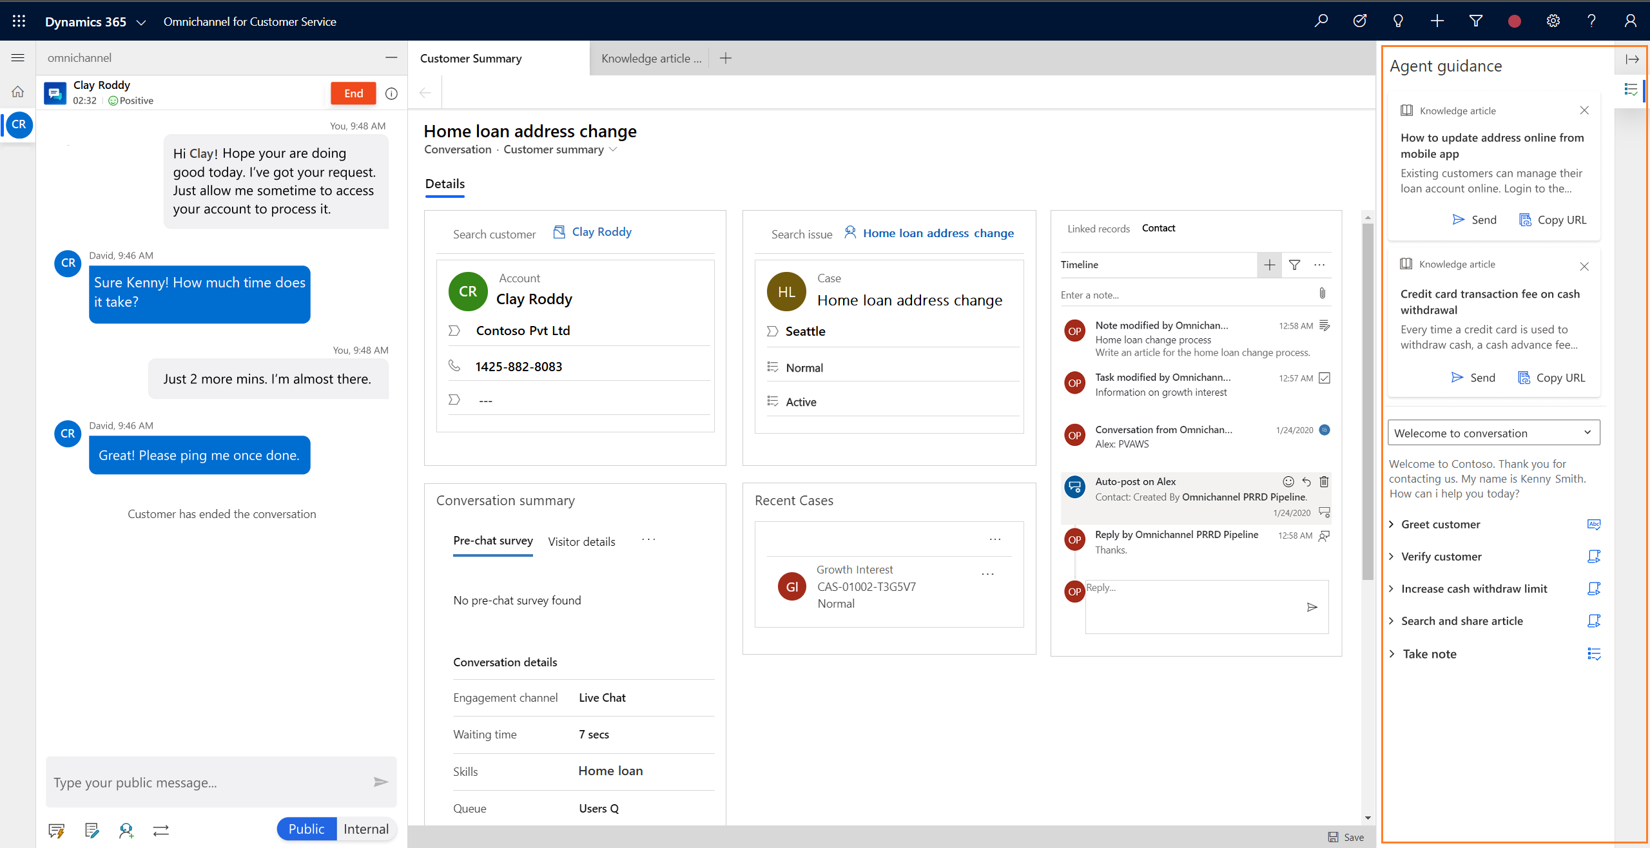Switch to the Internal messaging tab
Screen dimensions: 1650x848
(x=365, y=829)
